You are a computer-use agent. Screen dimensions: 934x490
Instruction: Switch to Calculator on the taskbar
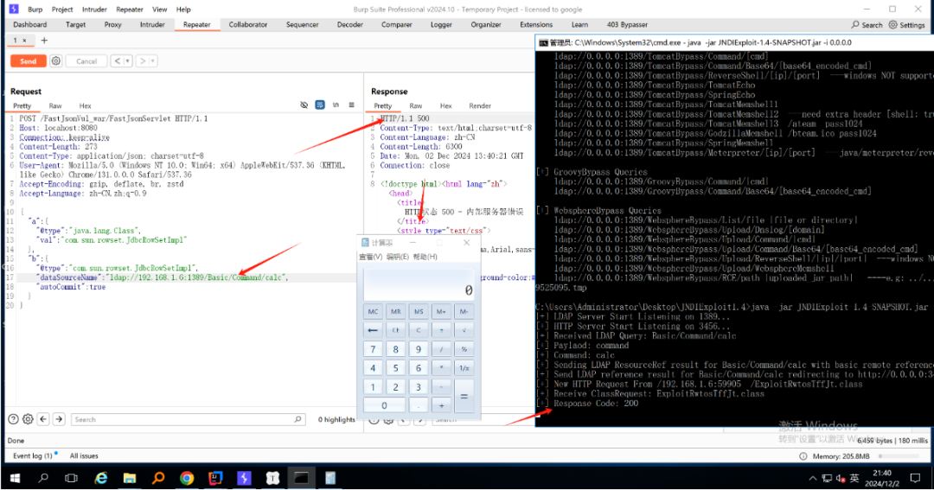tap(330, 478)
